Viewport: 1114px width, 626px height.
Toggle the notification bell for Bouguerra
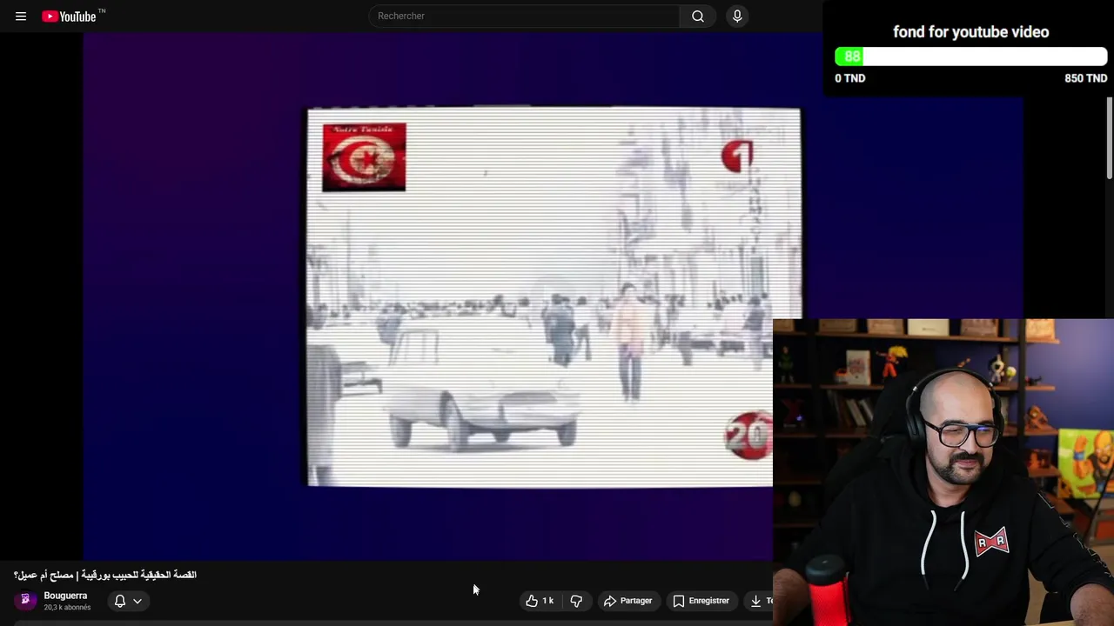(x=120, y=601)
